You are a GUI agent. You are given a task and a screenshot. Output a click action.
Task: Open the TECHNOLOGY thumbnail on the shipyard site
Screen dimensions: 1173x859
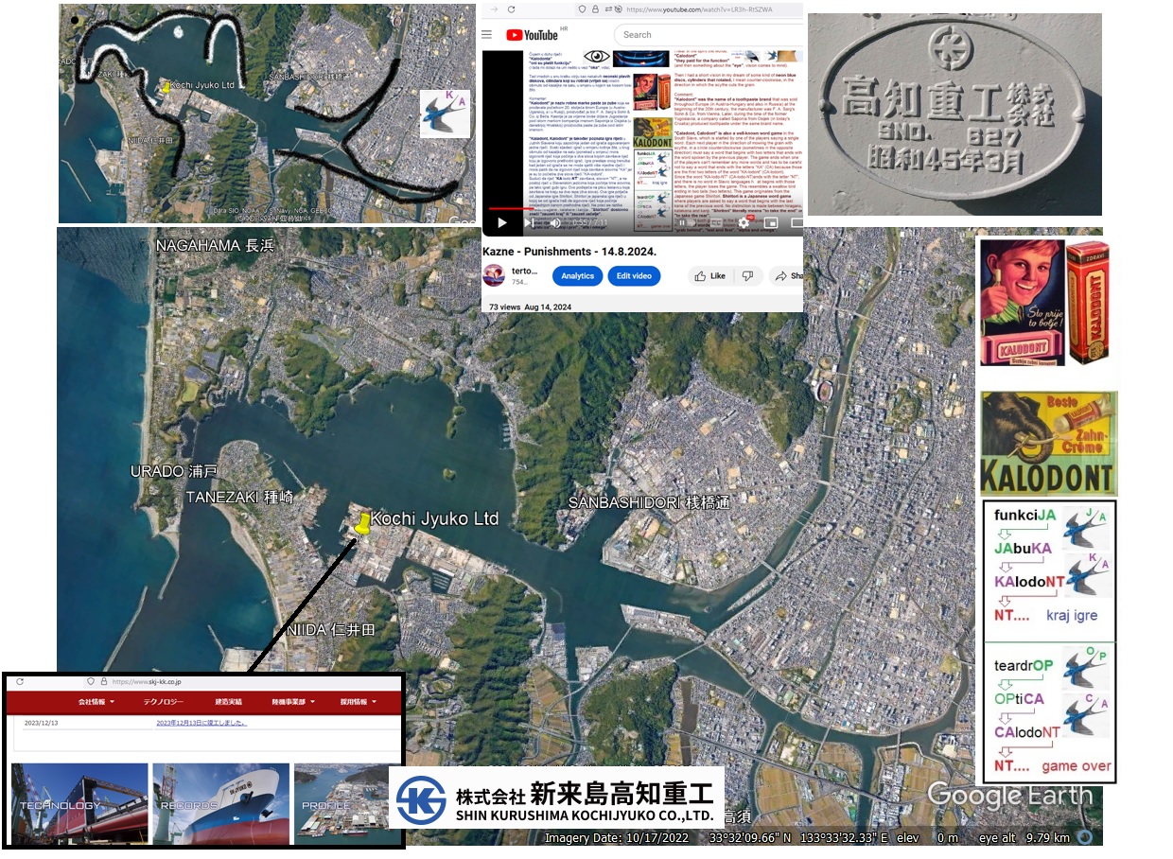[79, 803]
